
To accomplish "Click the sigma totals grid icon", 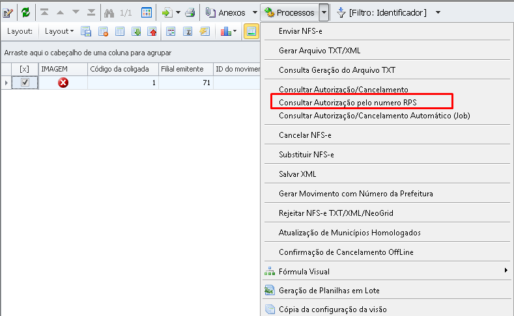I will [x=188, y=31].
